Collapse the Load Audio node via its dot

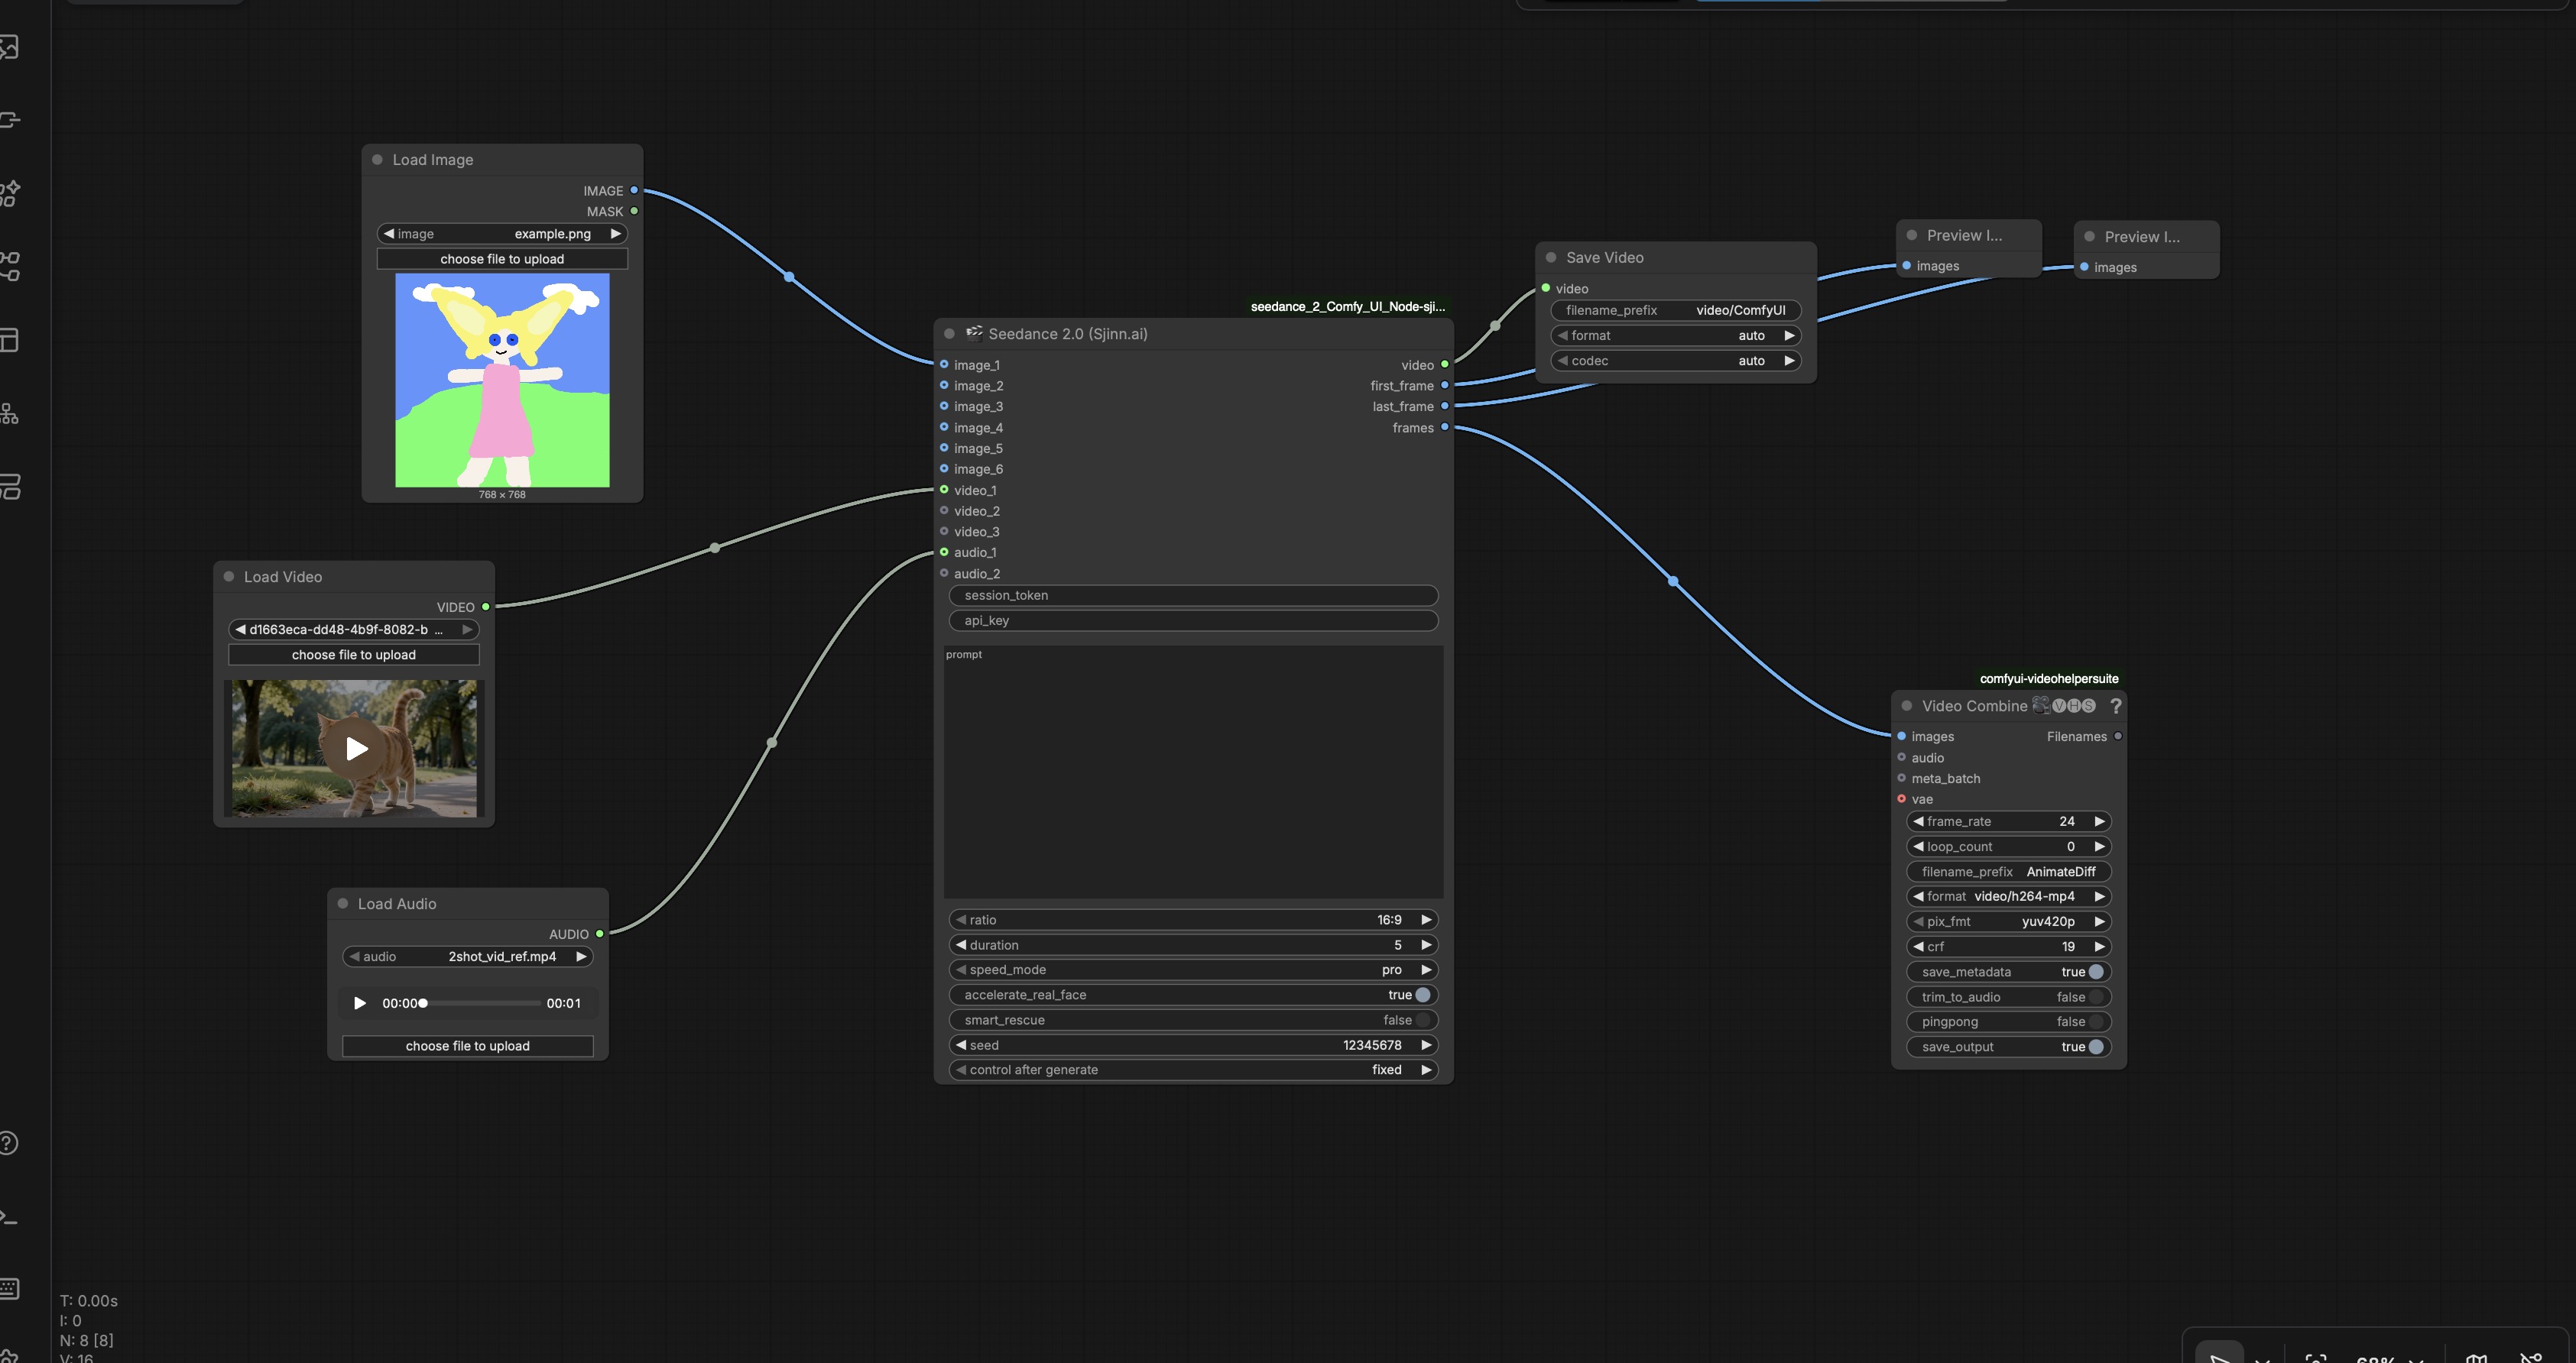pos(343,903)
